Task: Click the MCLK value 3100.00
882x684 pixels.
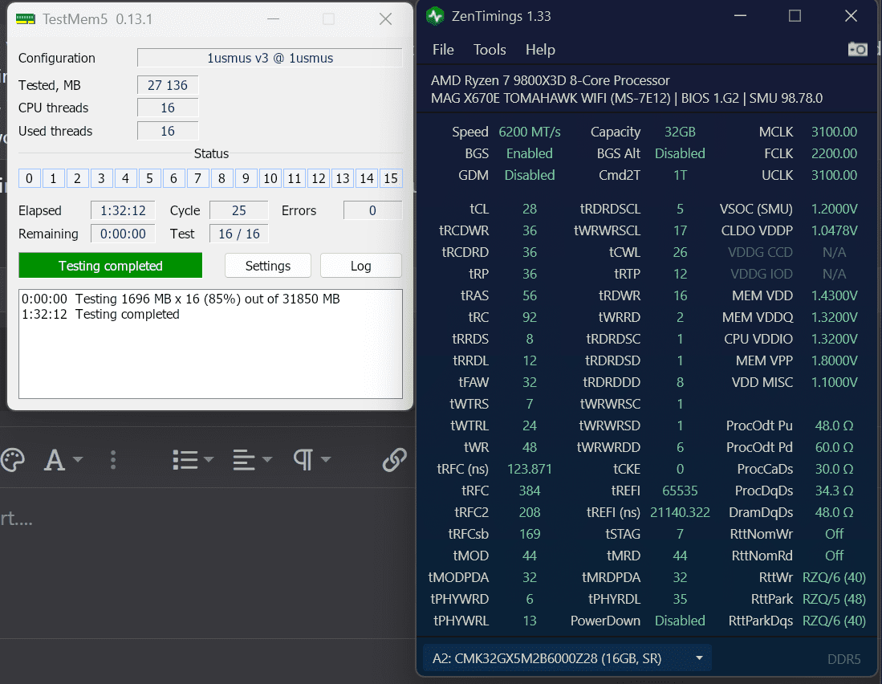Action: (x=834, y=132)
